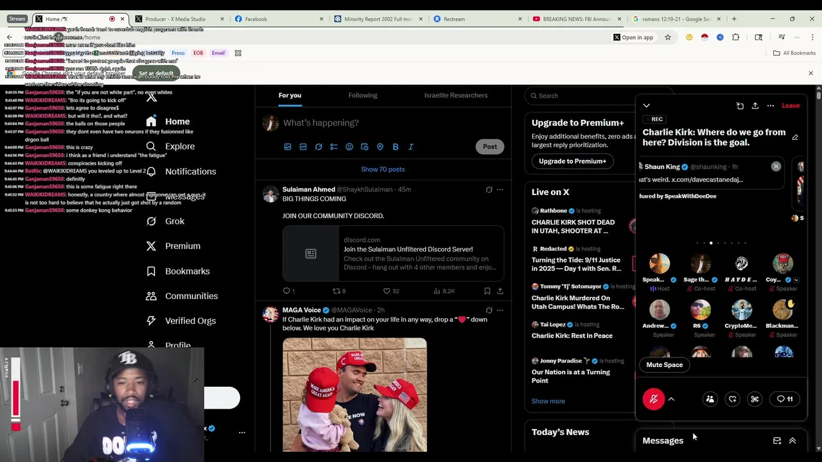Open the Space more options menu
The image size is (822, 462).
coord(771,106)
